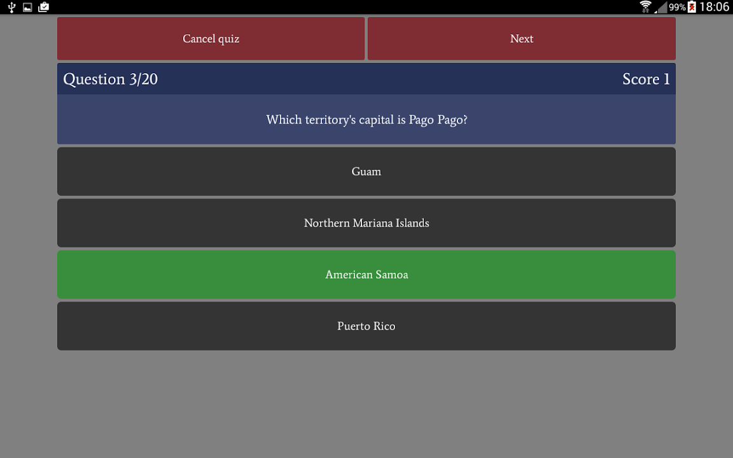Tap the USB connection status icon

click(11, 7)
